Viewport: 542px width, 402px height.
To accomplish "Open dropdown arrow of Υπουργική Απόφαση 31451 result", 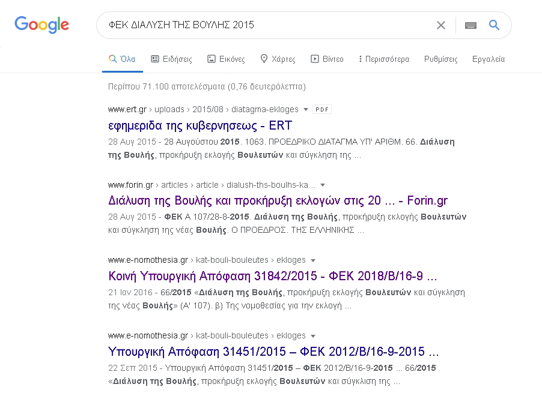I will (x=313, y=336).
